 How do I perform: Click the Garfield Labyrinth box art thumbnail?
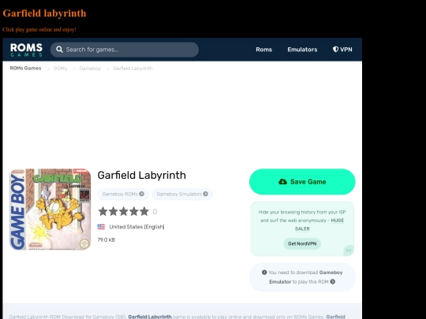50,210
